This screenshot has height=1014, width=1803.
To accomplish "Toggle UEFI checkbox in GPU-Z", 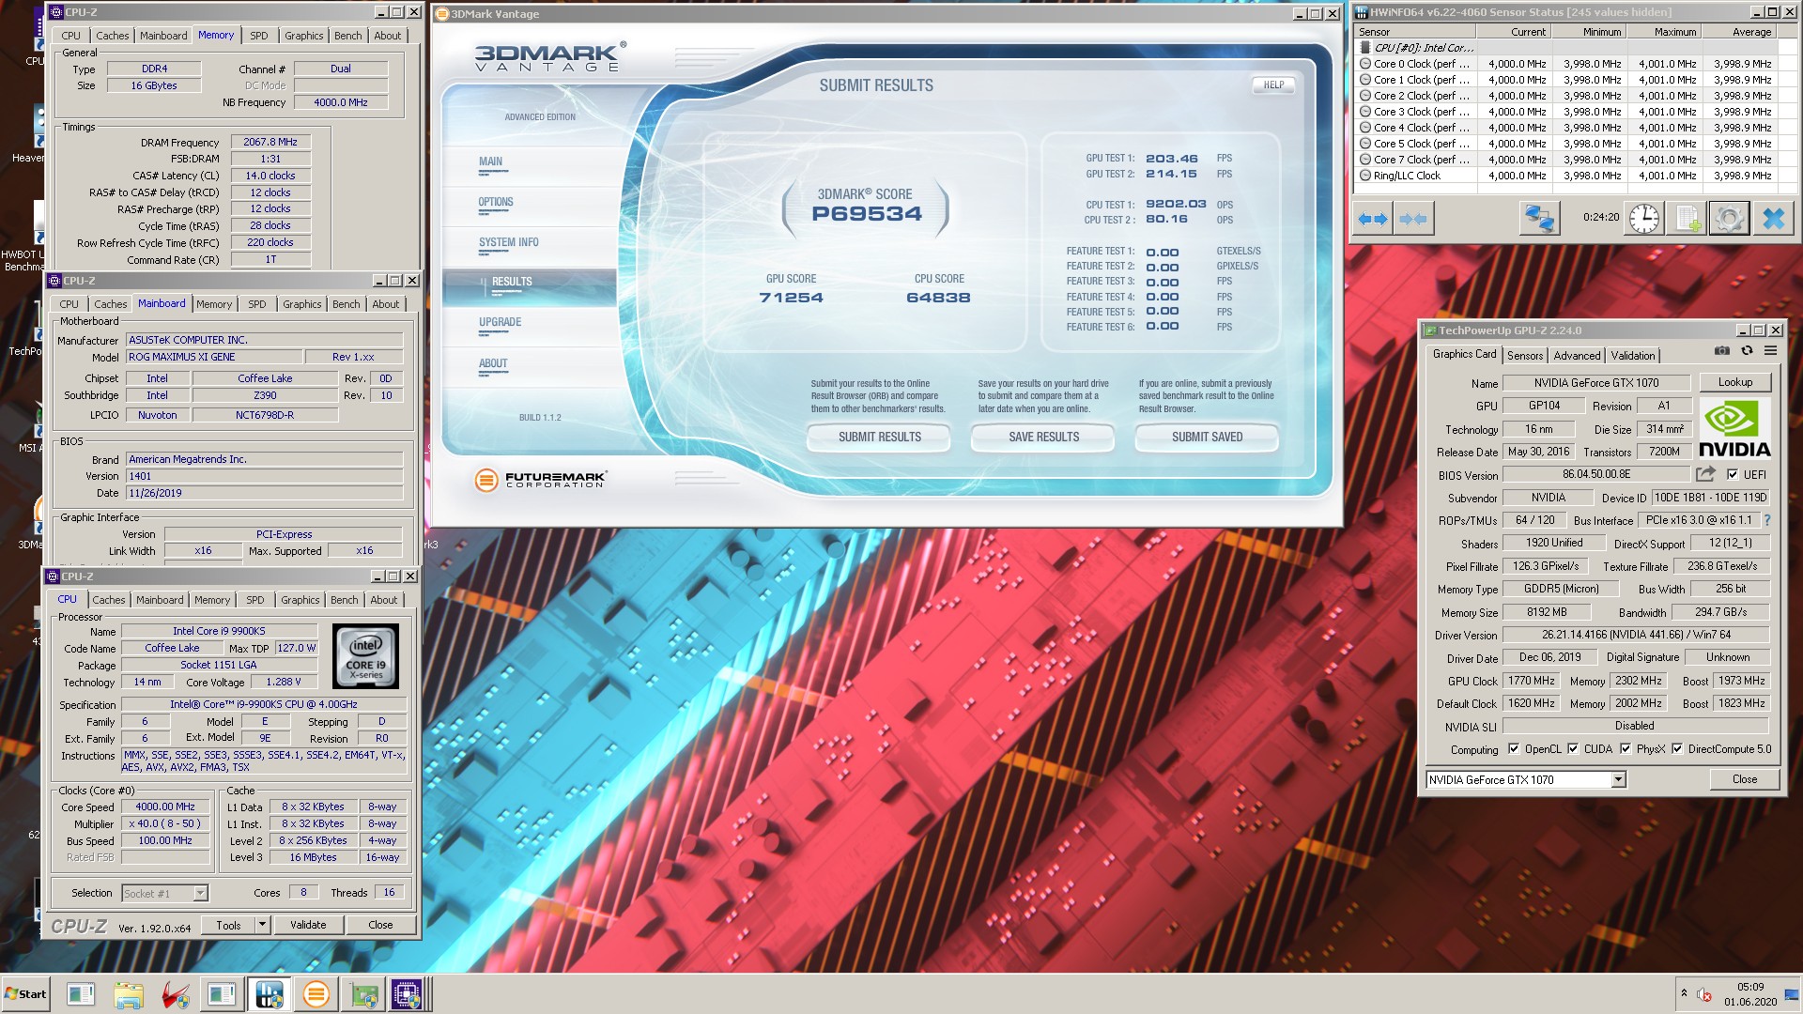I will coord(1733,475).
